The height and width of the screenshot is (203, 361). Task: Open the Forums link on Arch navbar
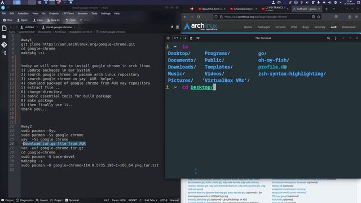tap(280, 27)
